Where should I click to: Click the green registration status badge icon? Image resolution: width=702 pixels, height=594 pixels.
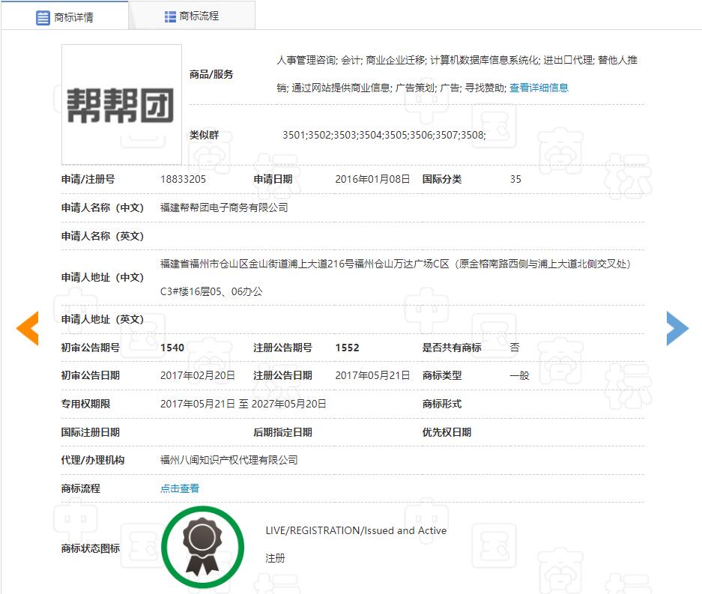202,547
